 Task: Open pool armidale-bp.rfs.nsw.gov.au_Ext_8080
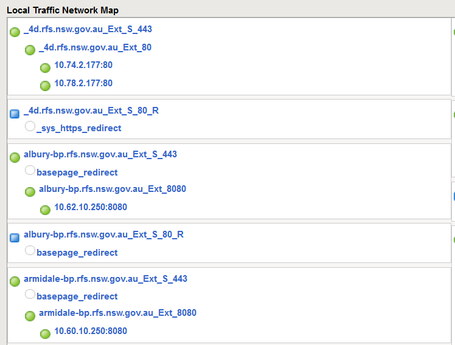[x=117, y=313]
